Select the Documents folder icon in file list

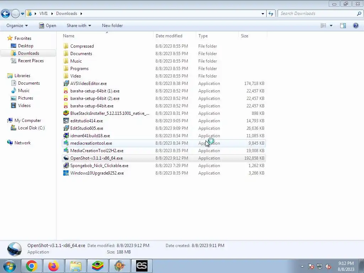coord(66,53)
